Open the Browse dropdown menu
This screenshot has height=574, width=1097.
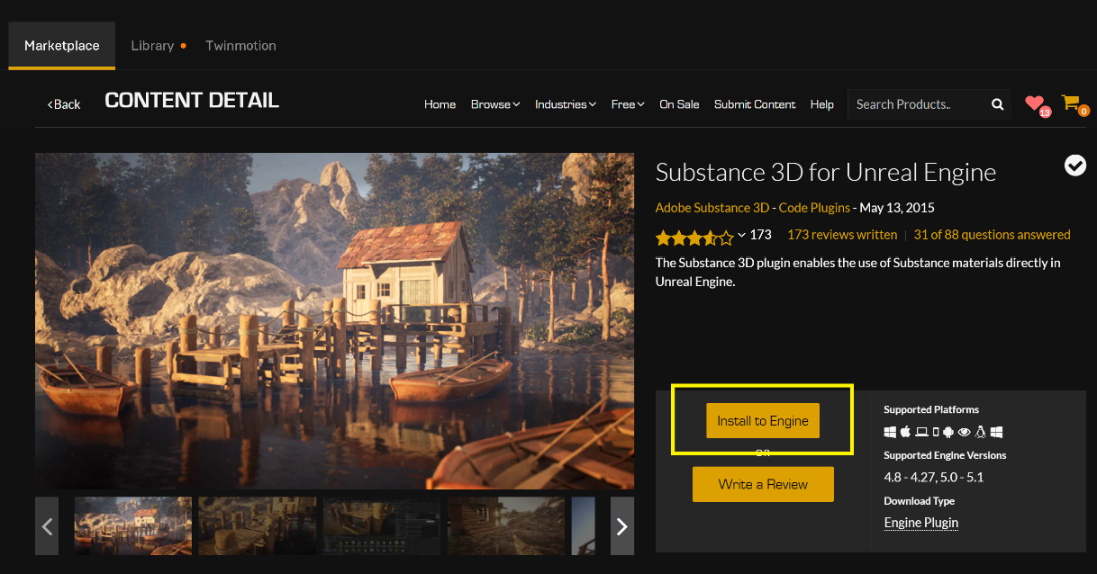pos(495,104)
